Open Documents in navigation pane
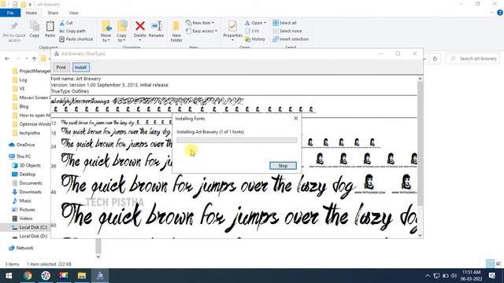This screenshot has height=283, width=504. point(27,183)
